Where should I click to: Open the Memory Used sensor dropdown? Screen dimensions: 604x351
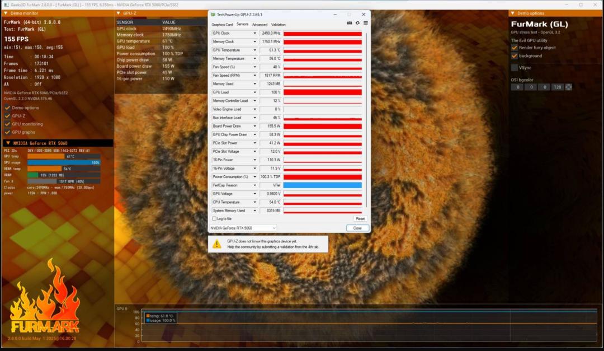pos(254,84)
